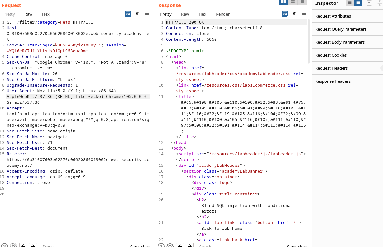Click the Content-Length: 5060 response header

click(x=191, y=39)
